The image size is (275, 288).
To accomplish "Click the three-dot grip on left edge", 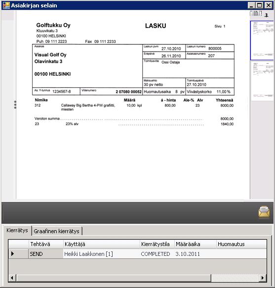I will point(15,105).
